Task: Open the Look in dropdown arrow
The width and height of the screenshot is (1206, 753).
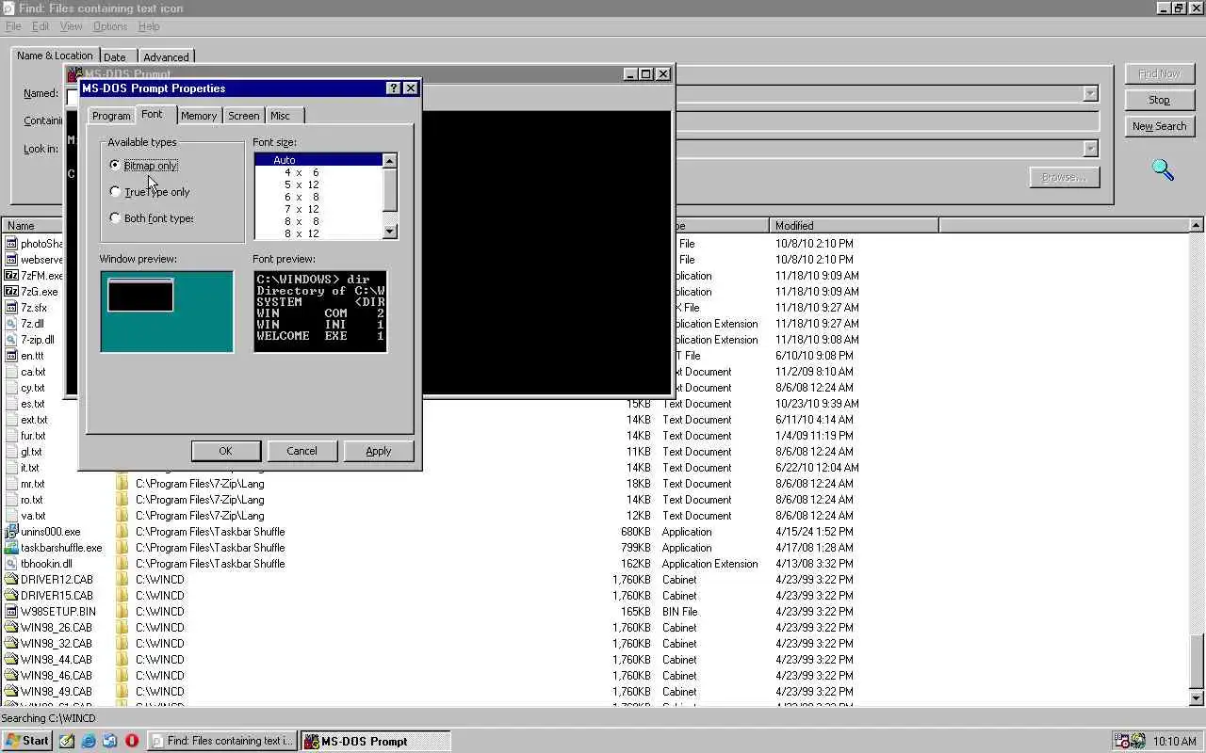Action: [x=1090, y=149]
